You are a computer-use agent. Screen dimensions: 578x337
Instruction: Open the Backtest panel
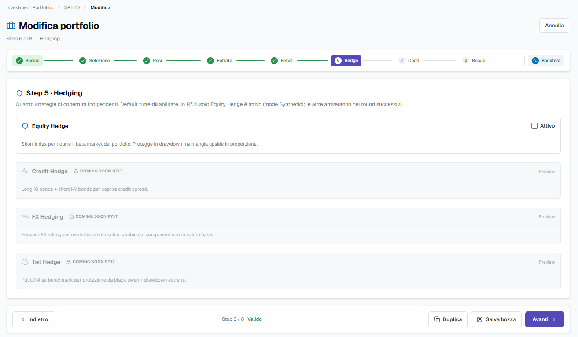[546, 61]
